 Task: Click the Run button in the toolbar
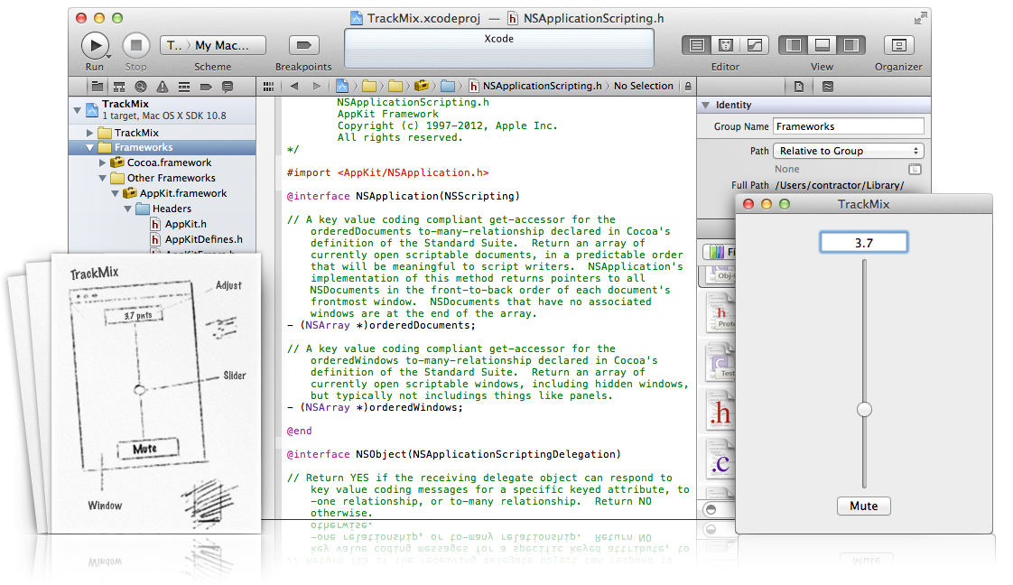coord(95,46)
